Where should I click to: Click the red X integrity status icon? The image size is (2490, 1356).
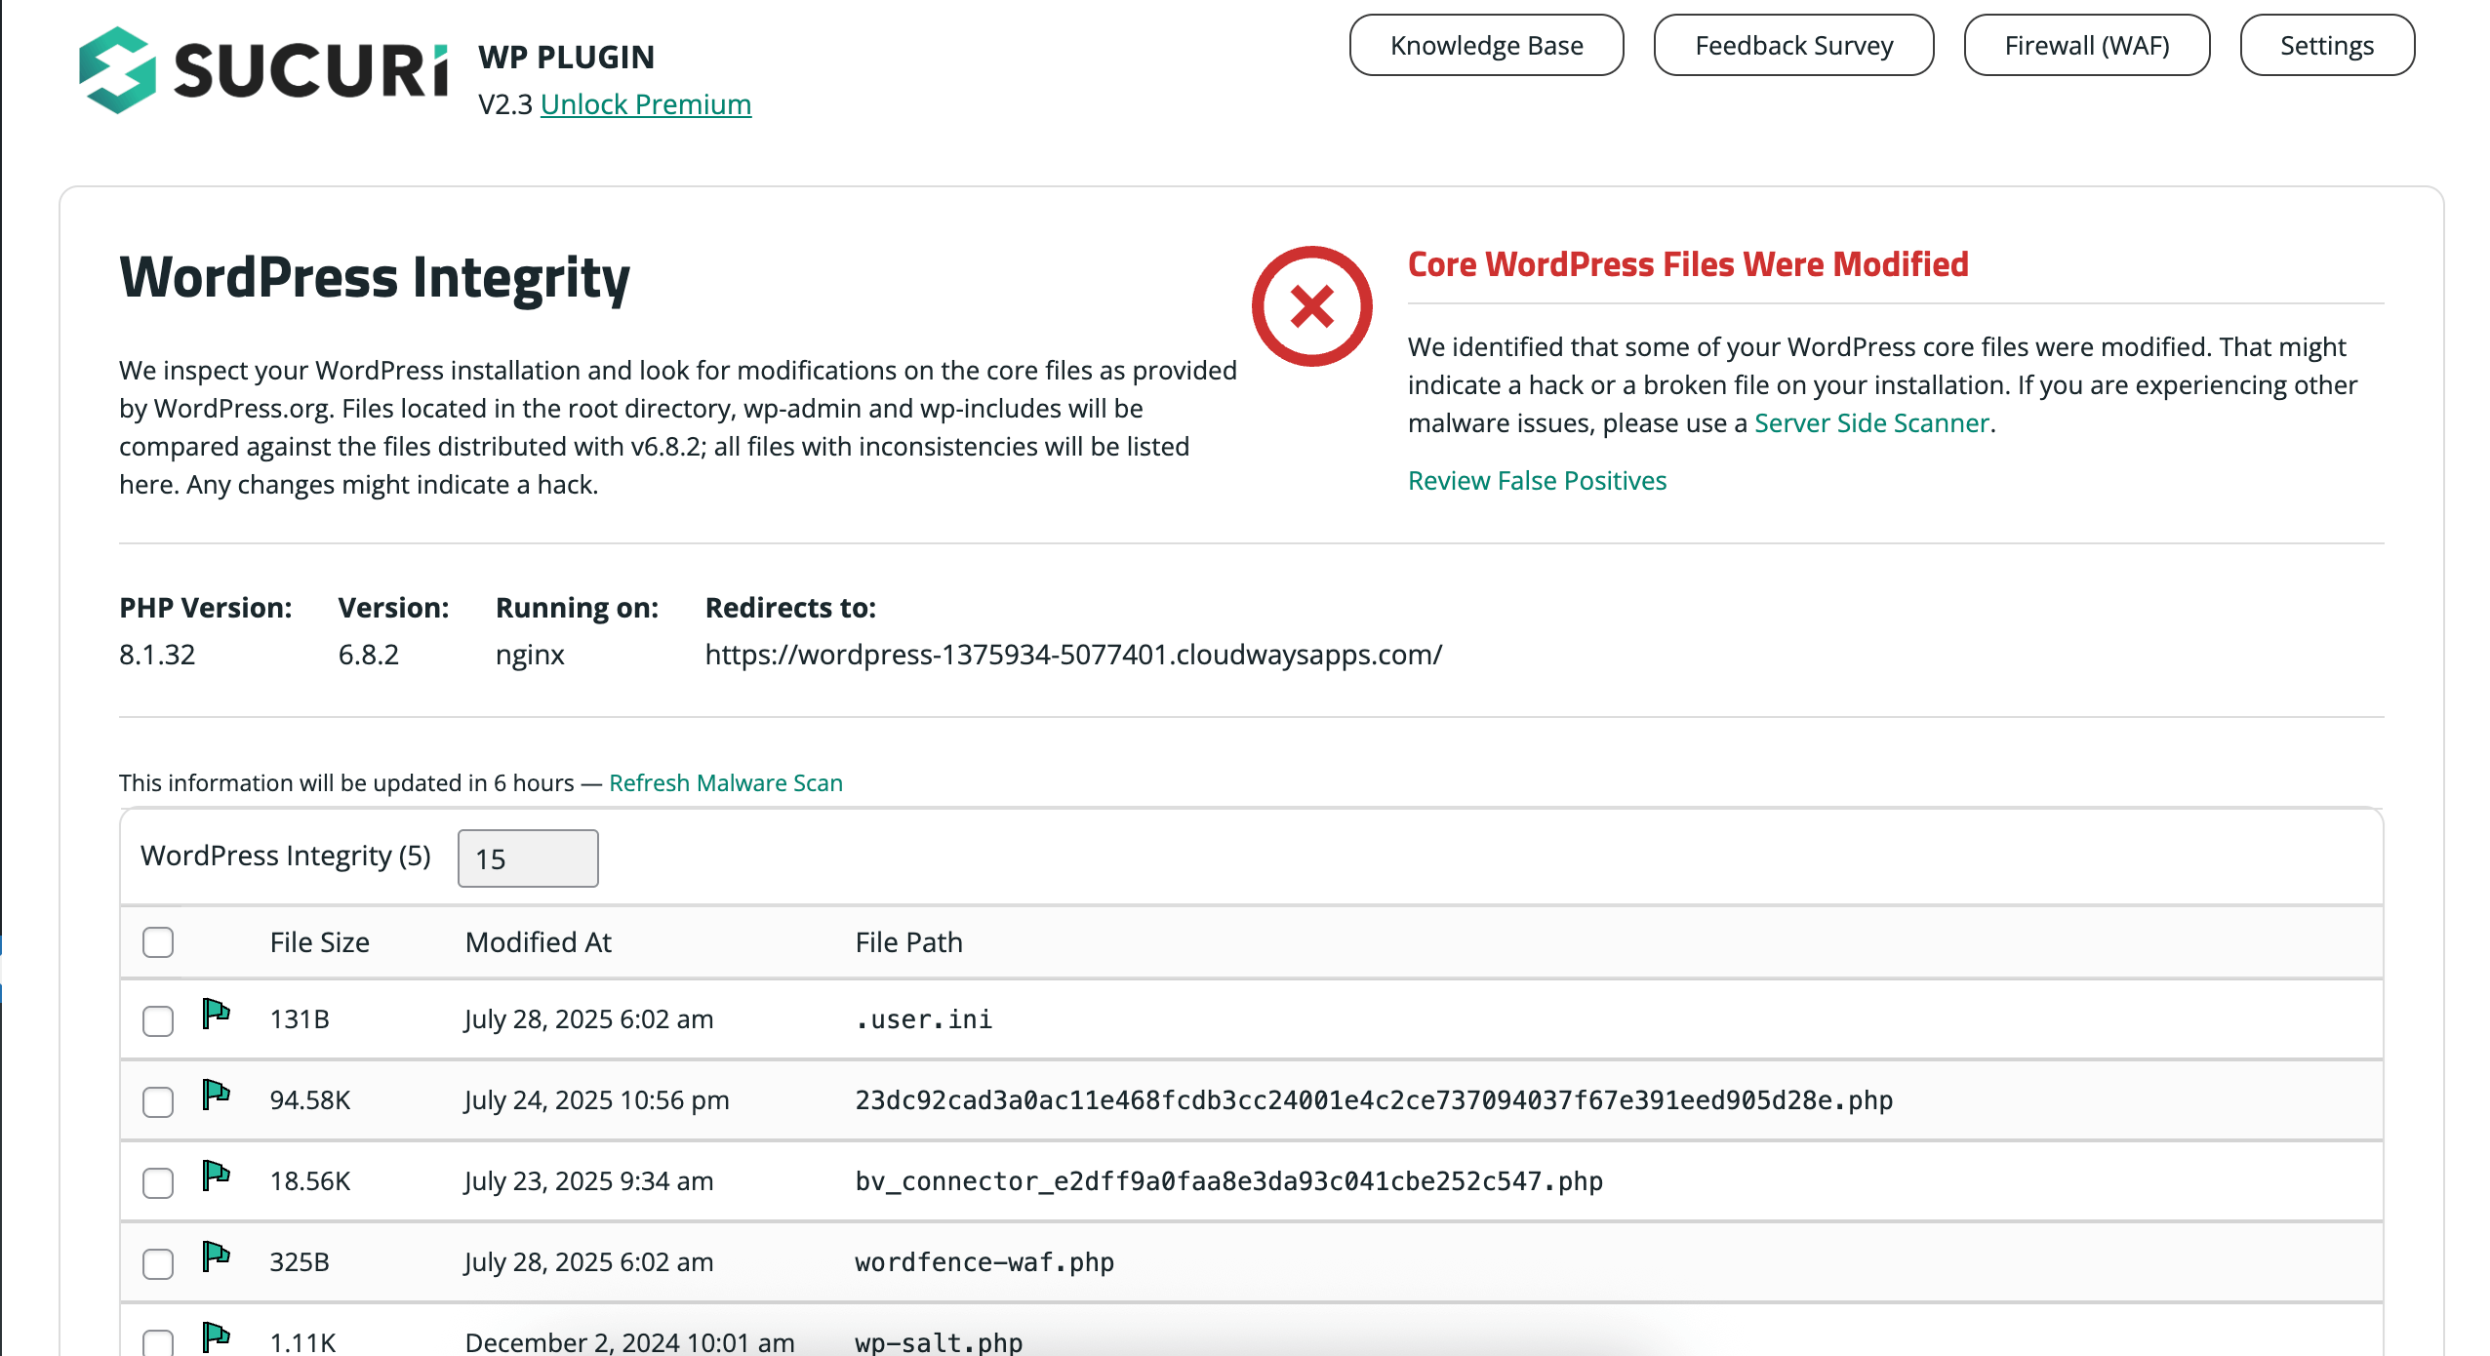pyautogui.click(x=1311, y=306)
